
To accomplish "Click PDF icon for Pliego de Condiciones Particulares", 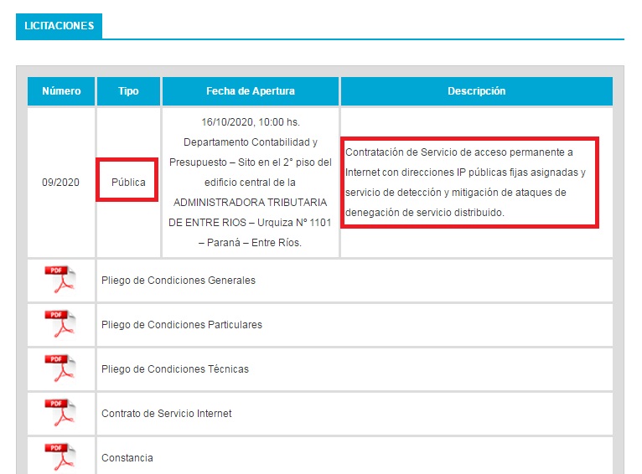I will coord(60,324).
